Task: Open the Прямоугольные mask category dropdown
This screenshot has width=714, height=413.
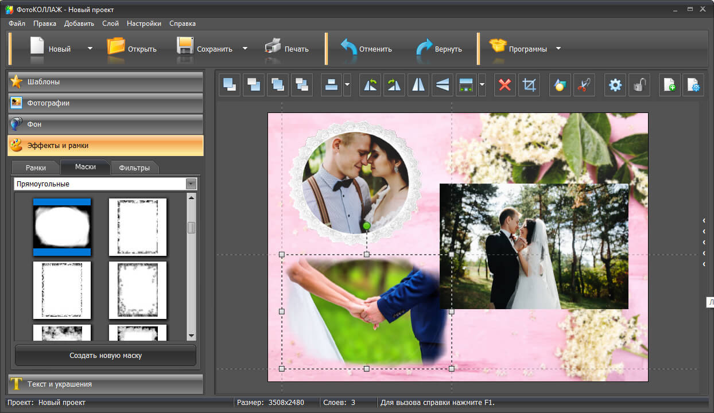Action: [x=105, y=184]
